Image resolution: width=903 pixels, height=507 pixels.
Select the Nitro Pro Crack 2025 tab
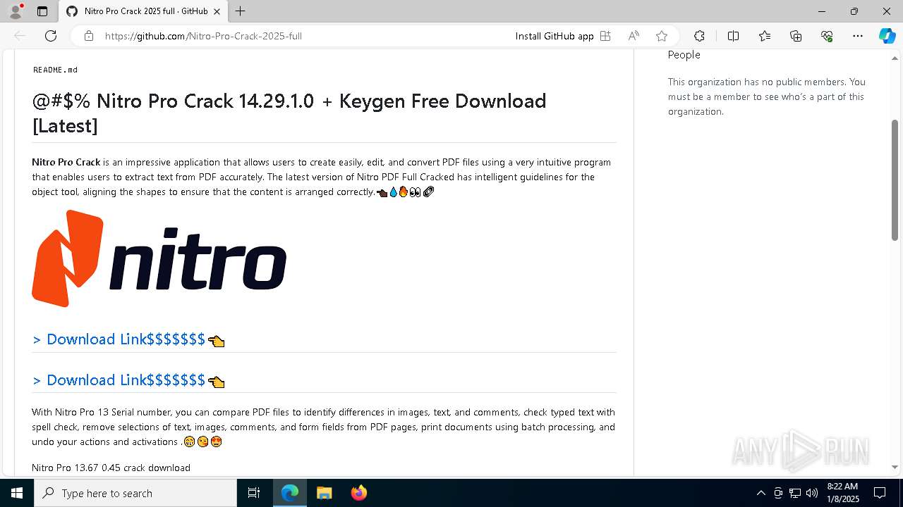[x=144, y=11]
